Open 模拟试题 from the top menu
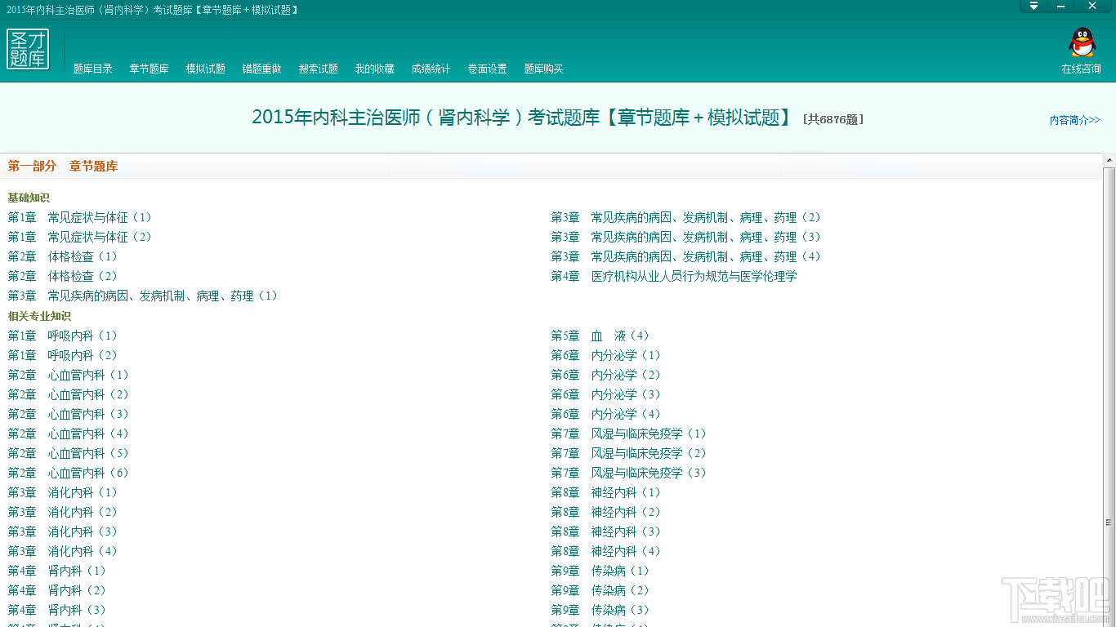1116x627 pixels. click(206, 69)
